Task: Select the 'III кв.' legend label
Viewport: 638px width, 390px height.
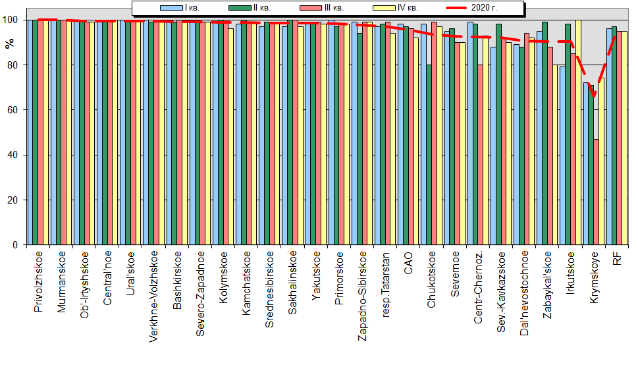Action: tap(334, 8)
